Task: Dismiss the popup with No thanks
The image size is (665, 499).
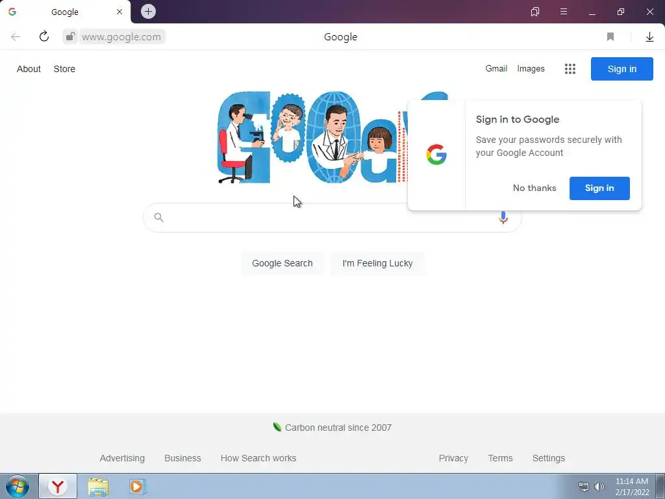Action: pos(534,188)
